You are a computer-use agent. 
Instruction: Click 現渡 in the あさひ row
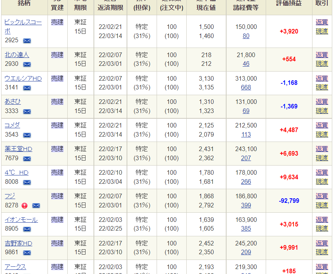(x=322, y=111)
